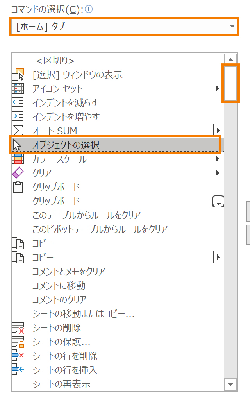The width and height of the screenshot is (250, 399).
Task: Click the command list scrollbar thumb
Action: 230,84
